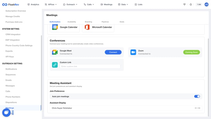Connect Google Meet
The image size is (211, 119).
[113, 52]
